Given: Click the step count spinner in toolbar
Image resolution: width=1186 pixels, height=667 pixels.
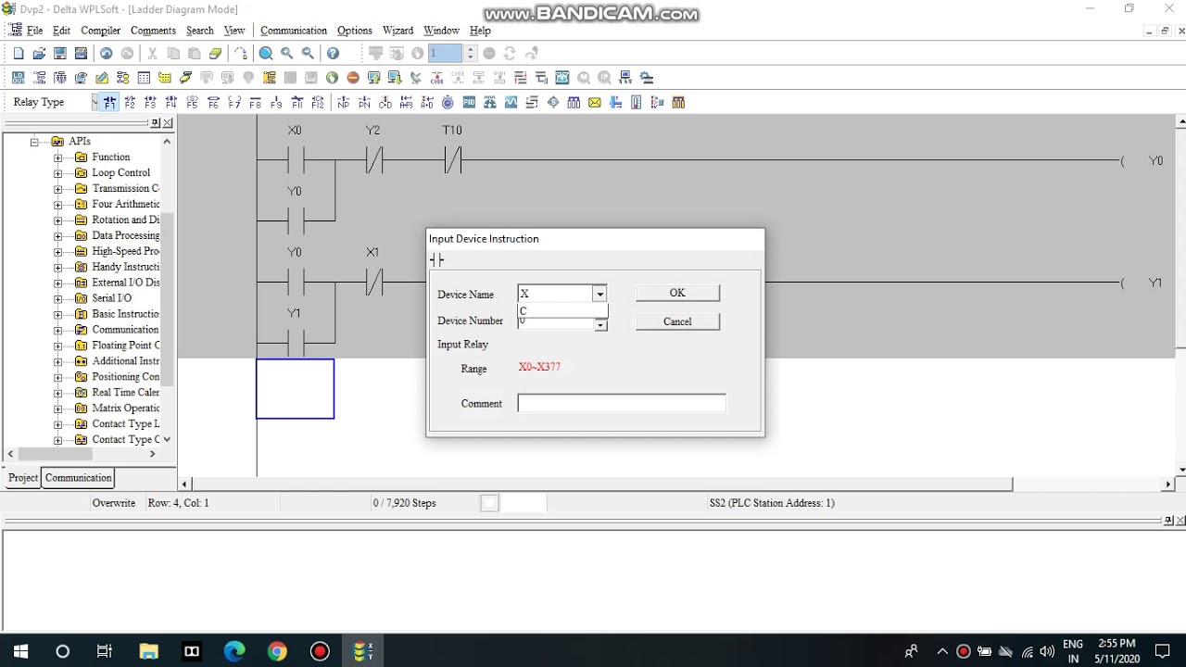Looking at the screenshot, I should click(x=471, y=54).
